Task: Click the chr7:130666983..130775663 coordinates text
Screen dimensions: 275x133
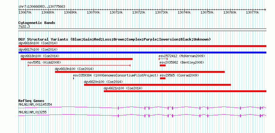Action: click(x=42, y=7)
